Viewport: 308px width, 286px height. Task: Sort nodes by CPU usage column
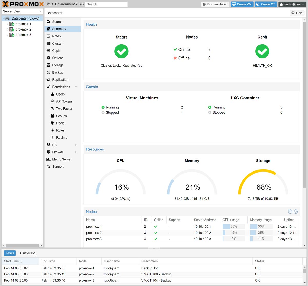click(x=234, y=220)
